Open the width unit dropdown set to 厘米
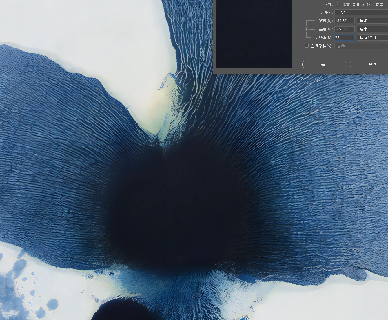This screenshot has width=388, height=320. point(372,21)
